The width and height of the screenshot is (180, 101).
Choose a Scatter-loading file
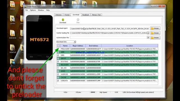[x=155, y=33]
